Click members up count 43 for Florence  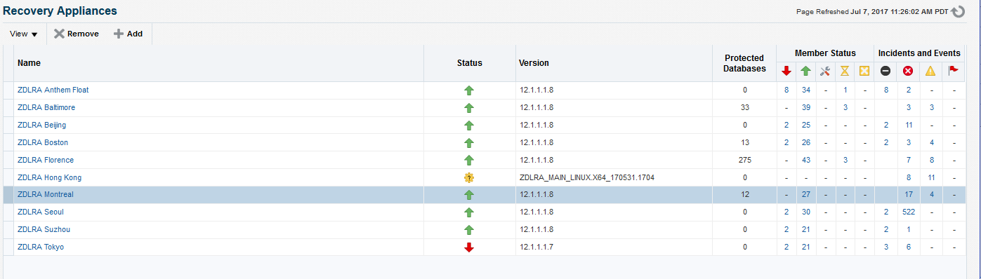[806, 160]
